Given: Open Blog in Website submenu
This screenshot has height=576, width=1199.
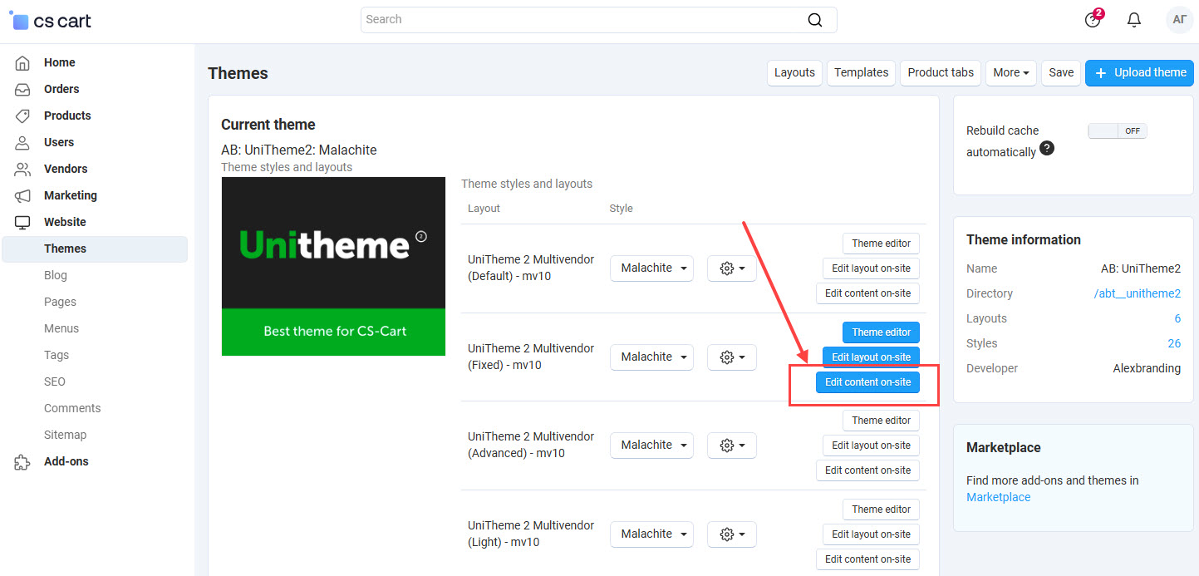Looking at the screenshot, I should tap(56, 275).
